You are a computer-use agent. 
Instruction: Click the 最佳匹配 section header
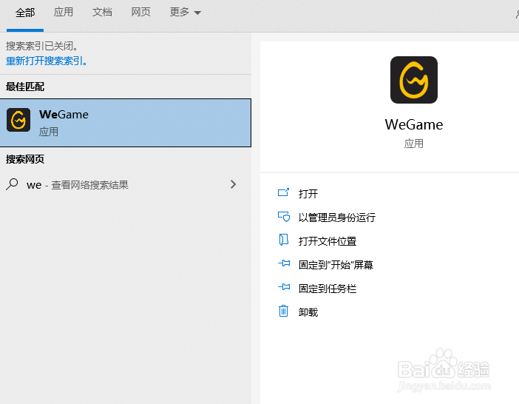point(25,87)
